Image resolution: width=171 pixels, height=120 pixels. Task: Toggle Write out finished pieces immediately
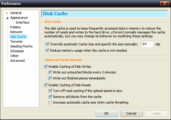point(50,78)
